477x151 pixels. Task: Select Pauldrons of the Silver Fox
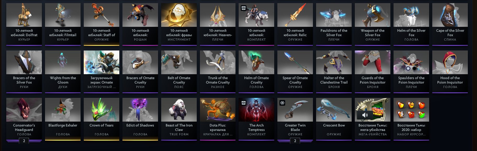pyautogui.click(x=334, y=24)
